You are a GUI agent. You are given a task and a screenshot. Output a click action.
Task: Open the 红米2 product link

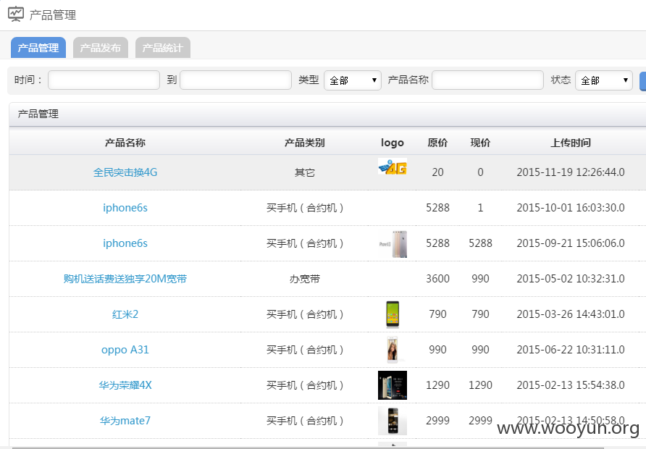pos(125,314)
